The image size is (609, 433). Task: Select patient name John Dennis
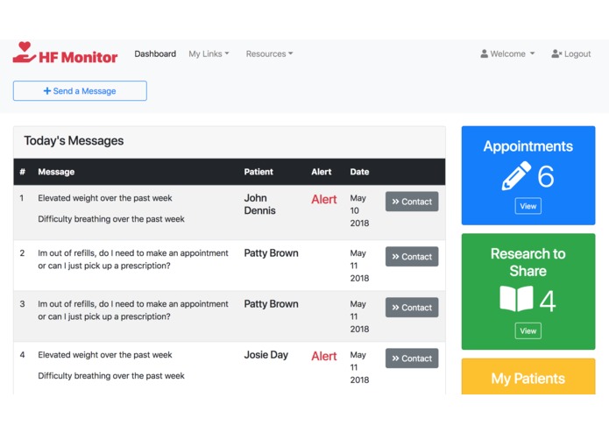click(260, 204)
